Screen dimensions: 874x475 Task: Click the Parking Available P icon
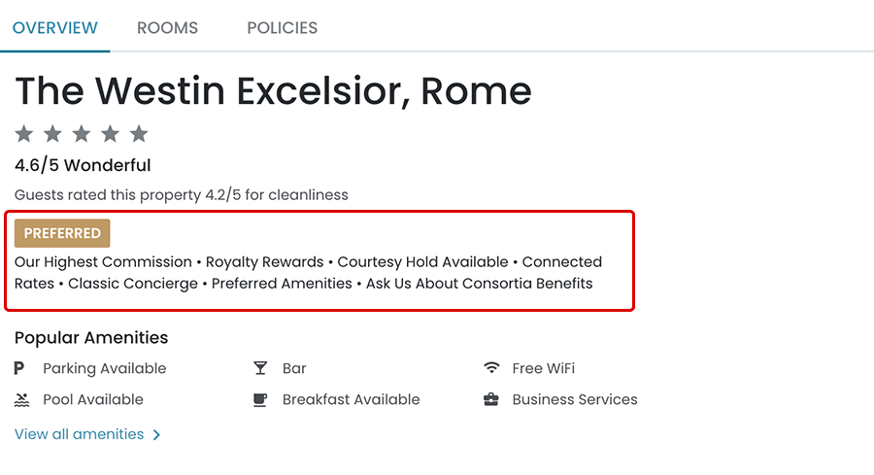pyautogui.click(x=19, y=368)
